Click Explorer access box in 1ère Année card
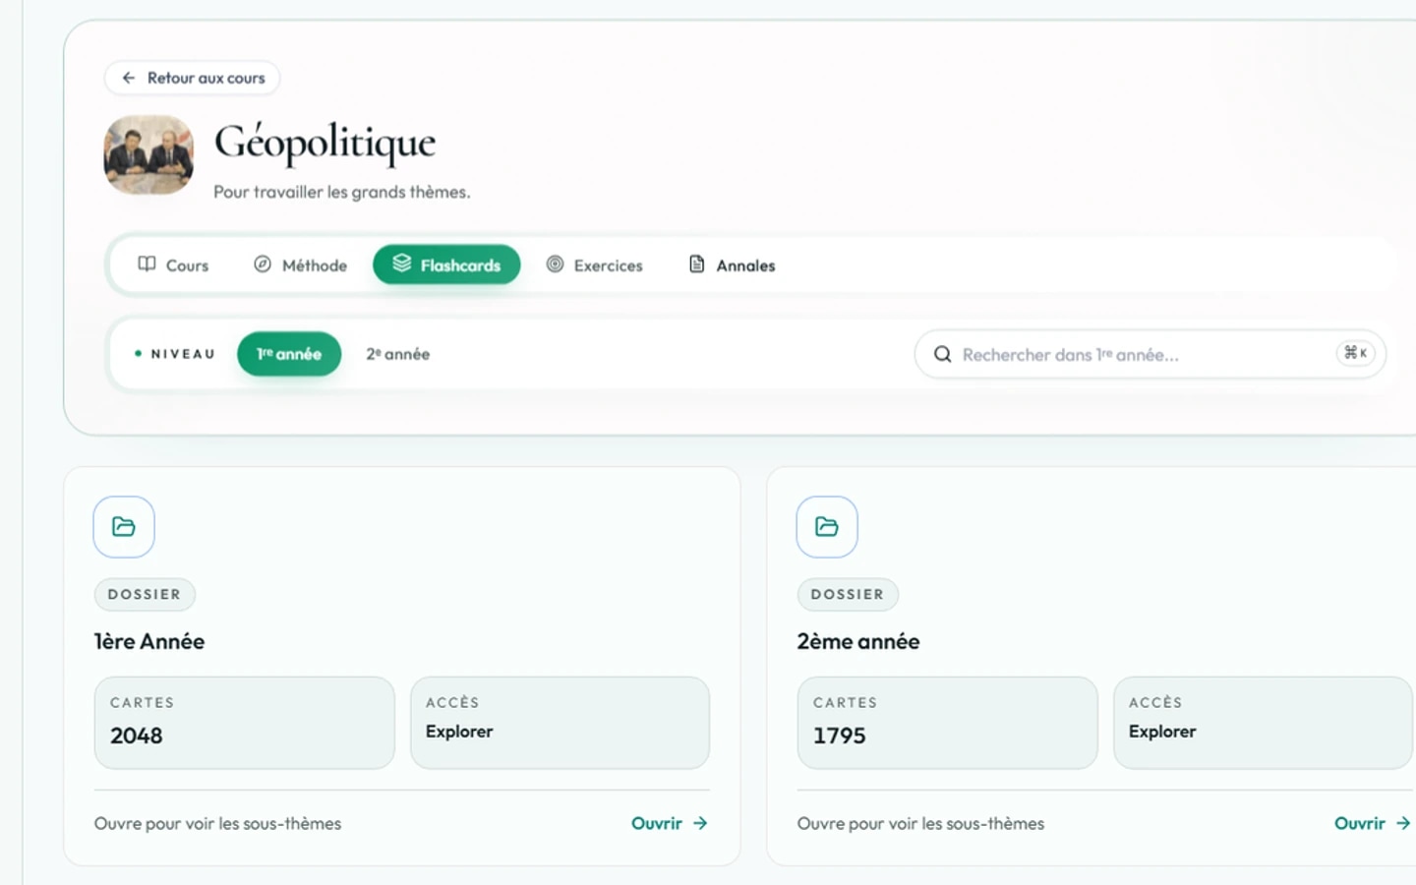The height and width of the screenshot is (885, 1416). coord(560,723)
